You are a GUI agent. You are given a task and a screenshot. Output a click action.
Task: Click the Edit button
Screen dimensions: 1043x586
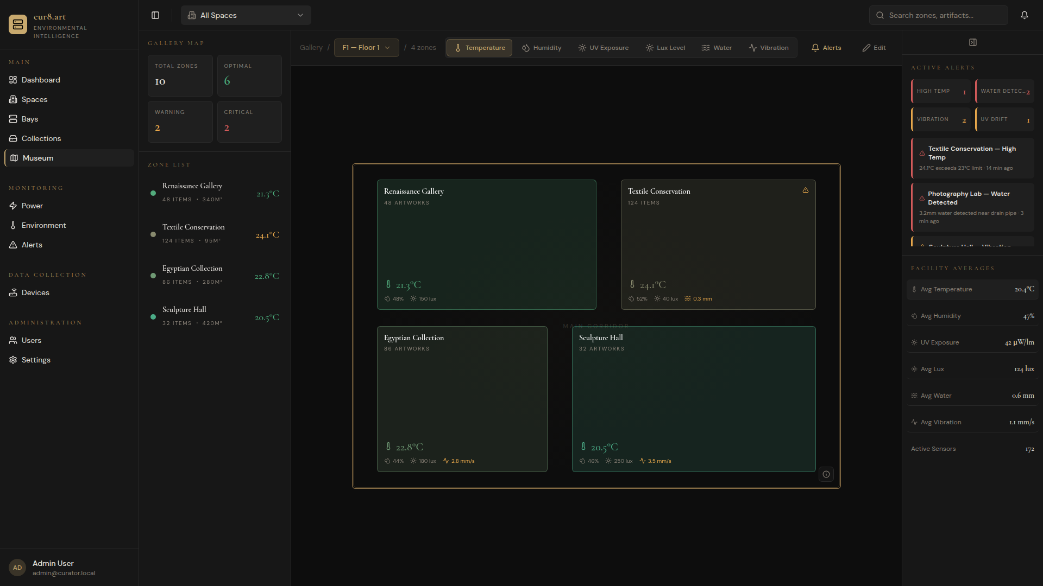pyautogui.click(x=874, y=48)
